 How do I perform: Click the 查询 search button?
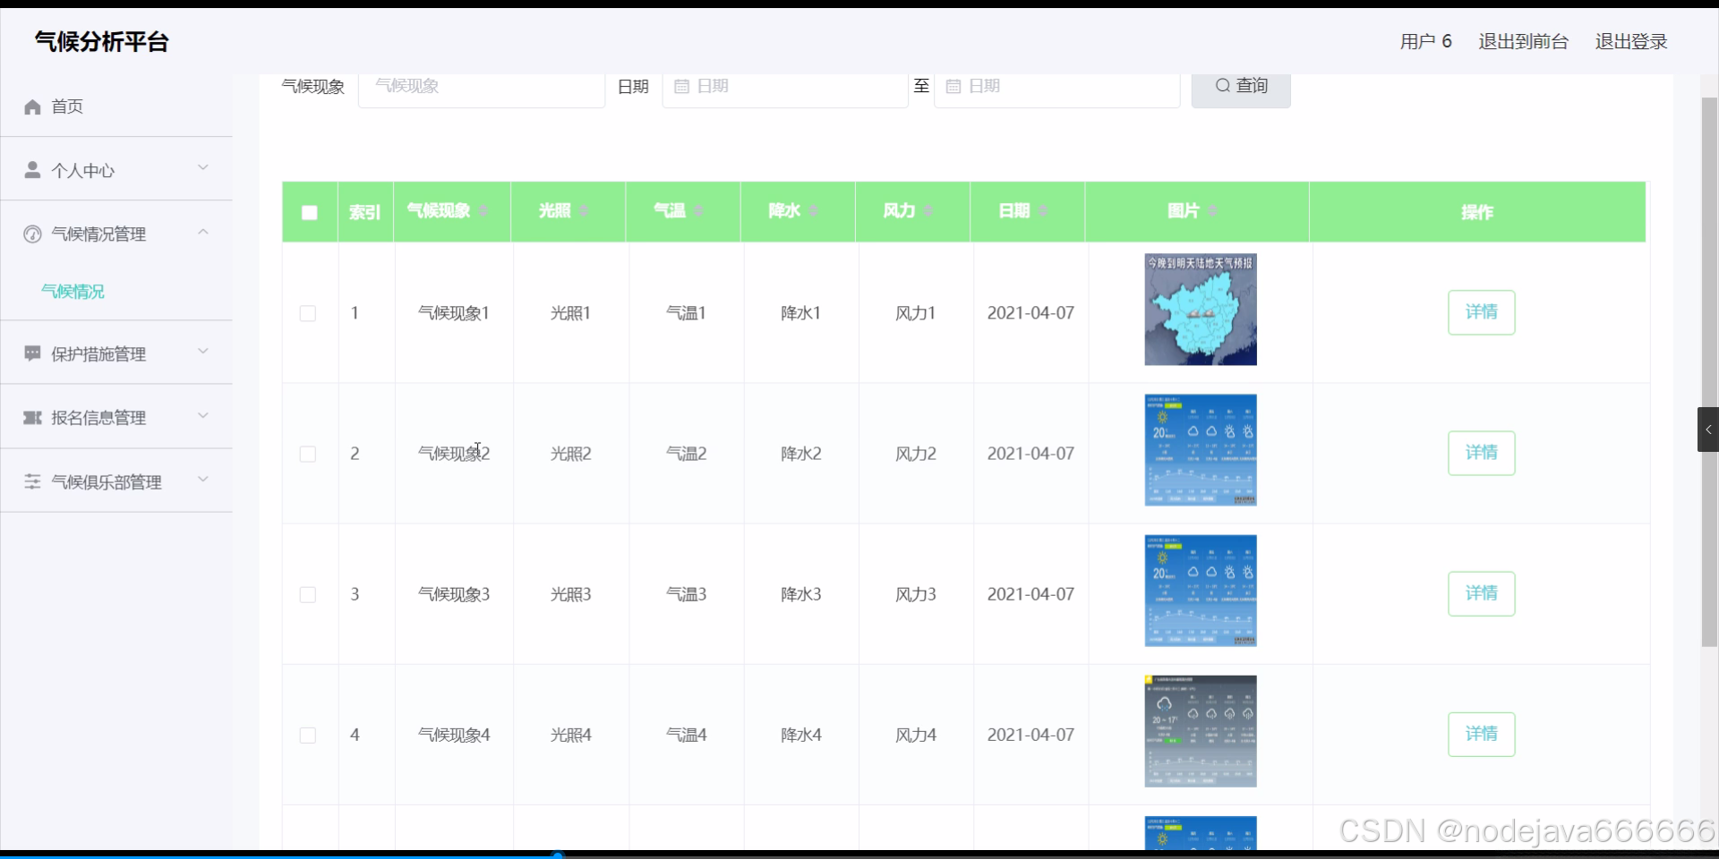[1241, 87]
